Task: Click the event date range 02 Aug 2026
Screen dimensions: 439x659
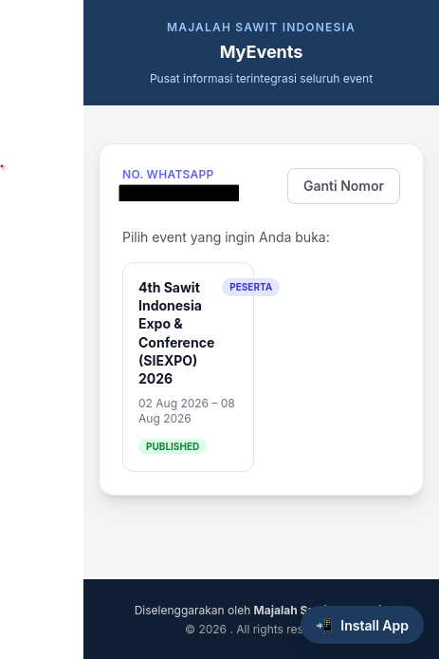Action: [187, 410]
